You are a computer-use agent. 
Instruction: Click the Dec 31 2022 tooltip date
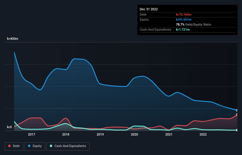click(149, 9)
